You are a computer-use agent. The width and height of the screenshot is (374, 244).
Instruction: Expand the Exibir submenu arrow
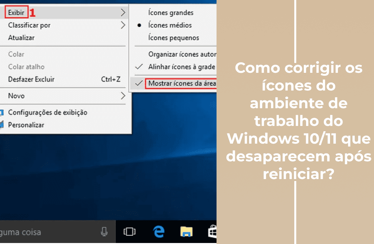point(123,12)
